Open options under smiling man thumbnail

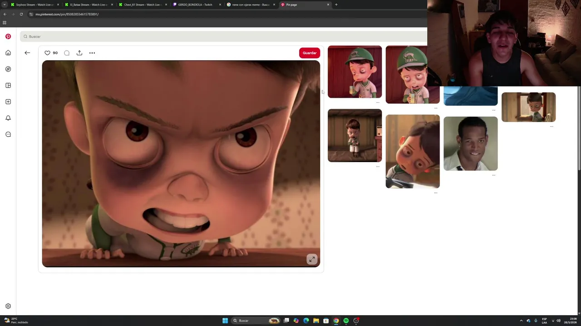click(x=494, y=175)
